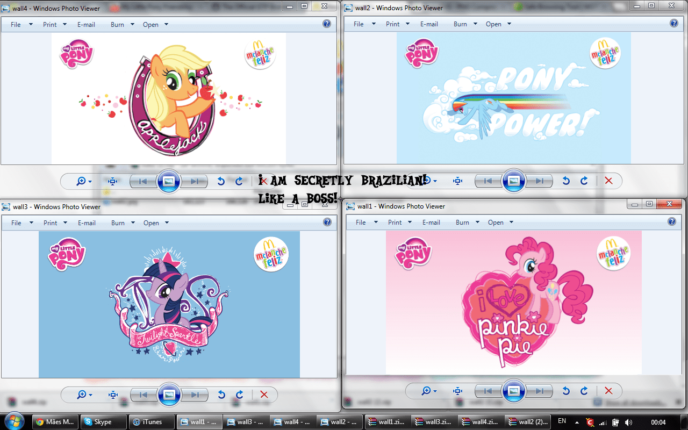Open zoom control in wall3 window

tap(85, 395)
